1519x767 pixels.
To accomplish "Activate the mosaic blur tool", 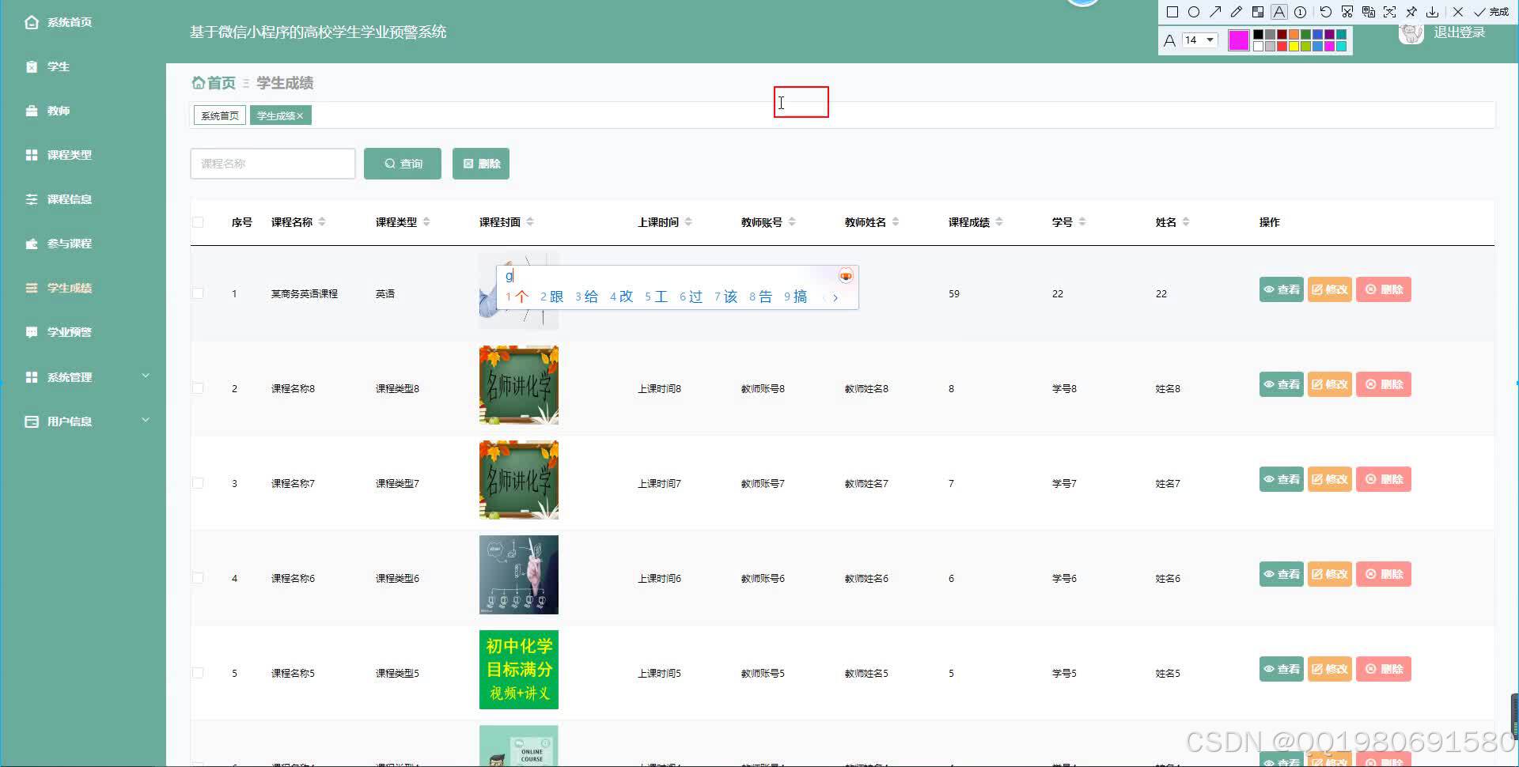I will (1258, 12).
